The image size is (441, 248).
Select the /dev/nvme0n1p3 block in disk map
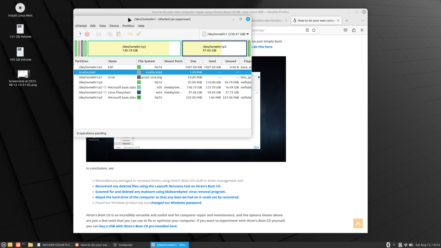215,48
